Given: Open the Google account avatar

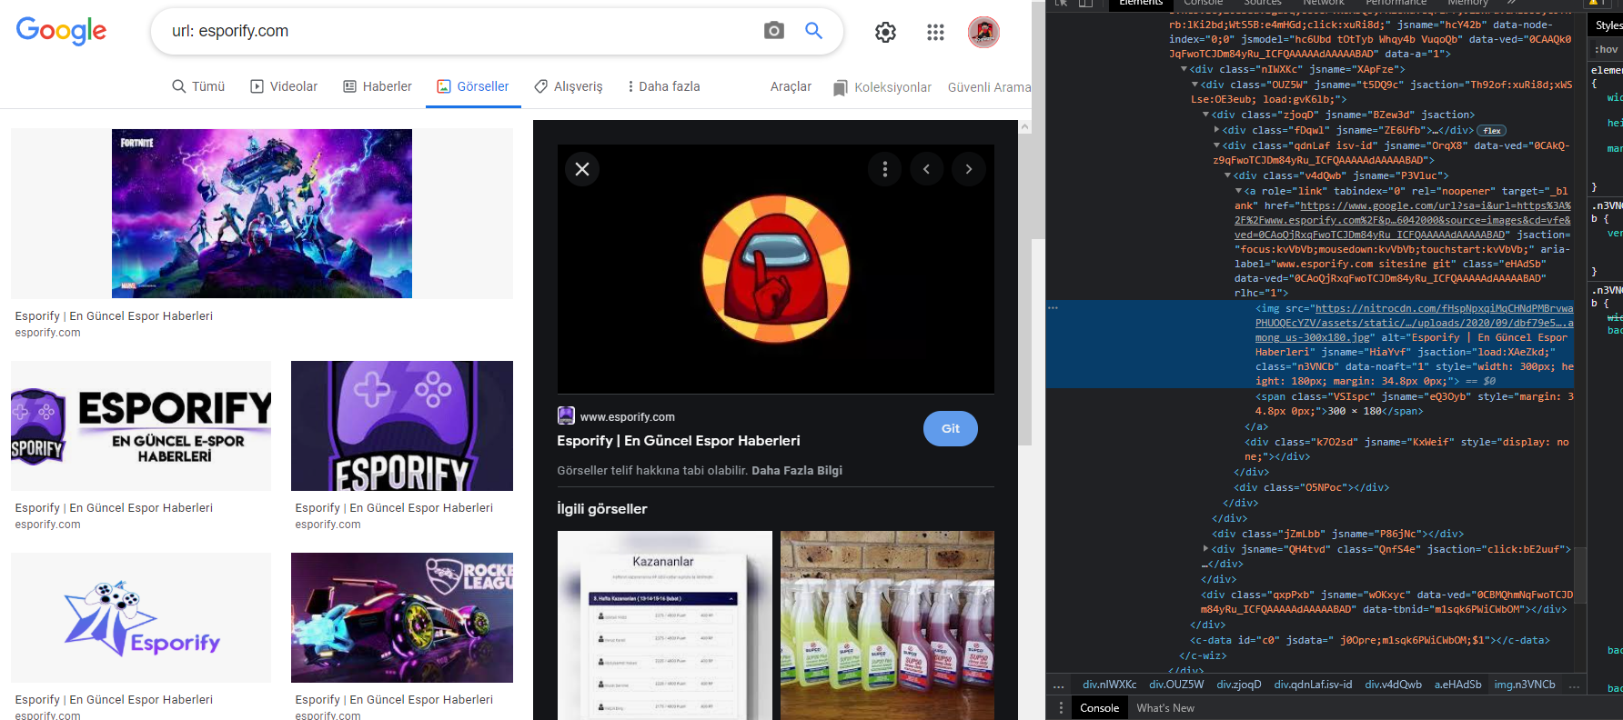Looking at the screenshot, I should [x=983, y=33].
